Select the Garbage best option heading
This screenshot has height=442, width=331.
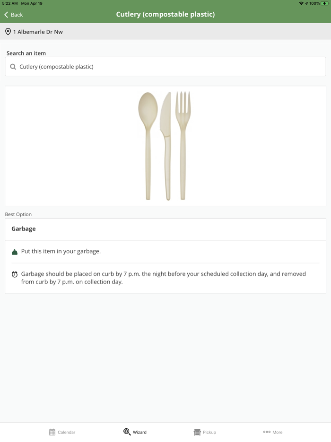(x=24, y=229)
